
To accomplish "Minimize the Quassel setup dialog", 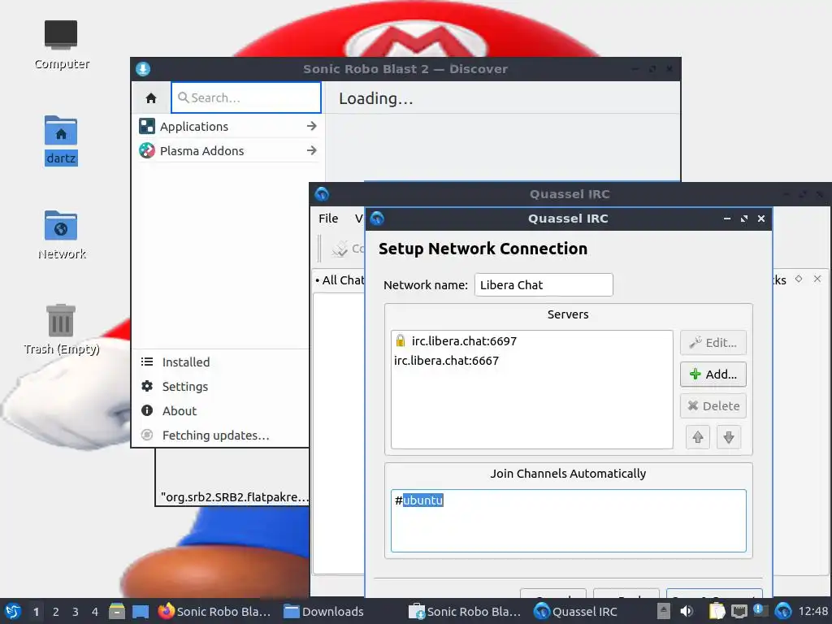I will click(727, 219).
